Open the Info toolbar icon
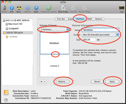 [x=12, y=8]
